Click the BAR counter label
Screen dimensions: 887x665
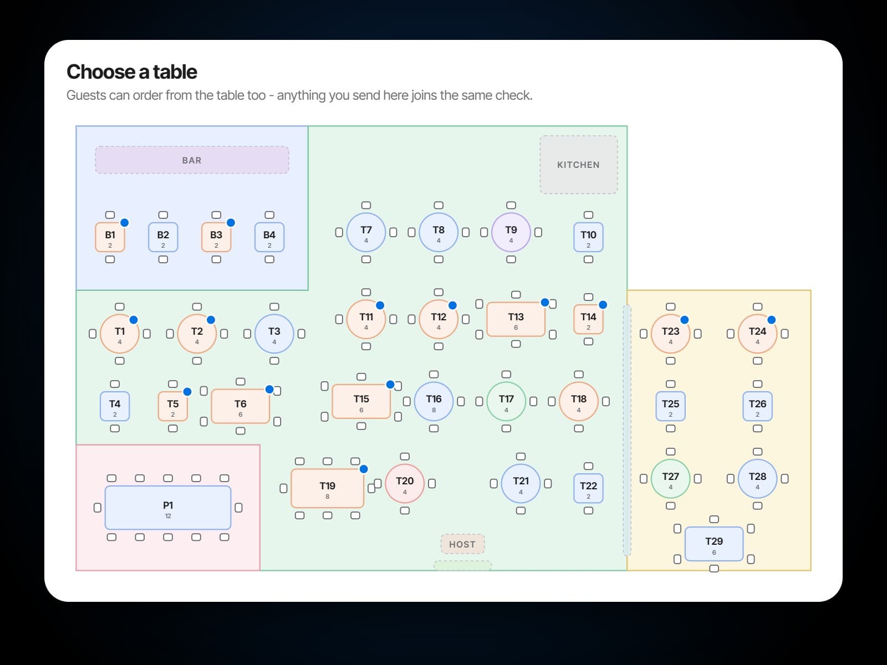point(192,160)
